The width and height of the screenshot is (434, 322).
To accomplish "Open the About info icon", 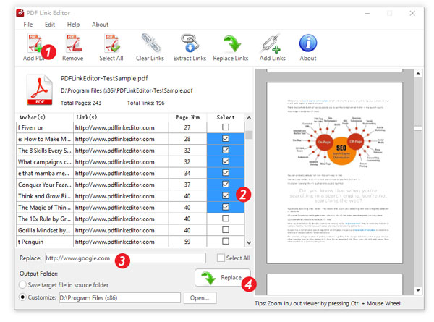I will point(307,45).
